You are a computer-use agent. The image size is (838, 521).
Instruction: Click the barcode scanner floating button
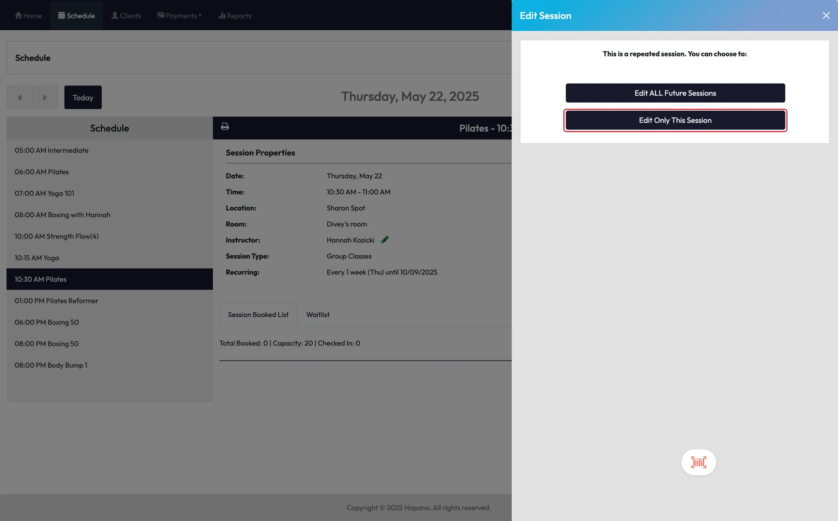(698, 462)
